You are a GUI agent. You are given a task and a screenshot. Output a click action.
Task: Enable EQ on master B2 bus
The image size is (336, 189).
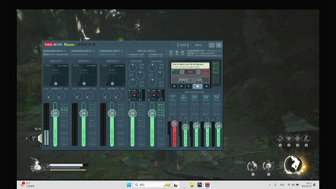click(x=217, y=109)
